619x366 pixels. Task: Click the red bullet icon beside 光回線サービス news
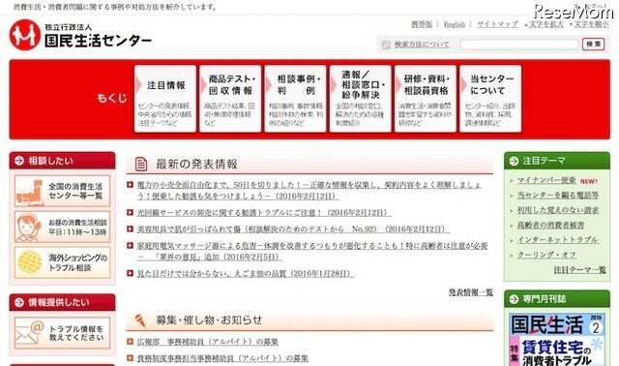[130, 212]
